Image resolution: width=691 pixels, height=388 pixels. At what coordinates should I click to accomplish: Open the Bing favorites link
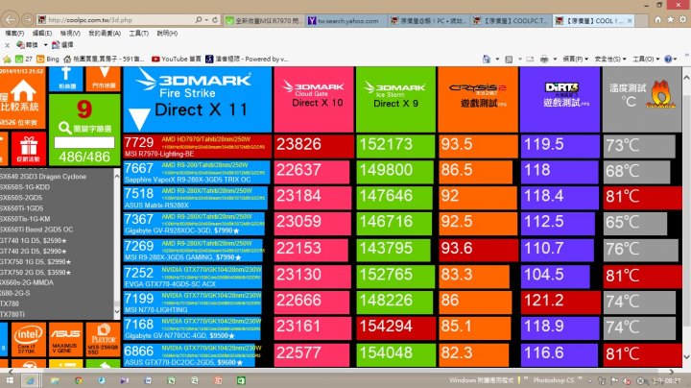pyautogui.click(x=48, y=59)
